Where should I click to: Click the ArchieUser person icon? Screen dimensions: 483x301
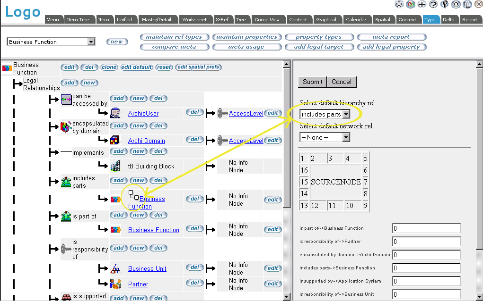(x=115, y=113)
